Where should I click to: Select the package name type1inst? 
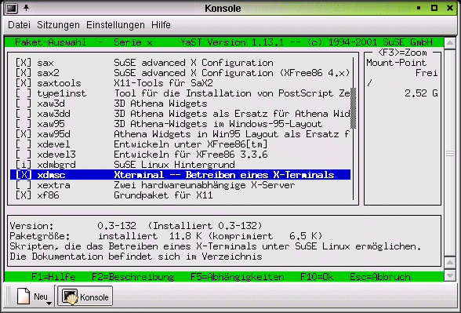62,93
